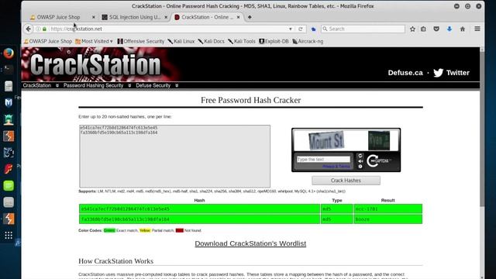The width and height of the screenshot is (496, 279).
Task: Open the Most Visited bookmarks dropdown
Action: (94, 41)
